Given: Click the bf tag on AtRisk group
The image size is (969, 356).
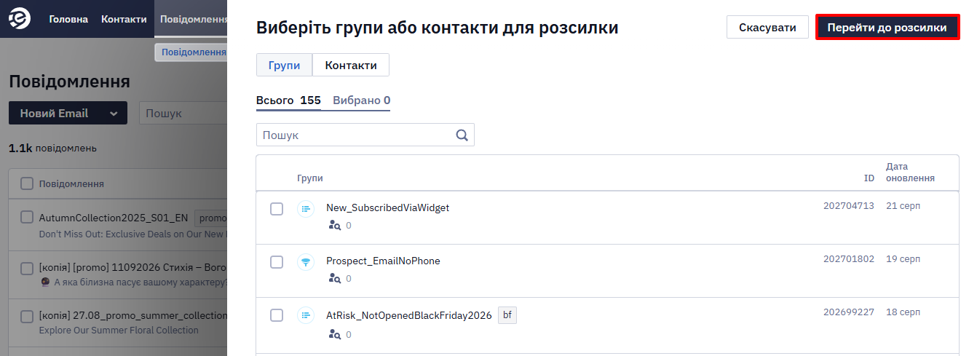Looking at the screenshot, I should click(507, 315).
